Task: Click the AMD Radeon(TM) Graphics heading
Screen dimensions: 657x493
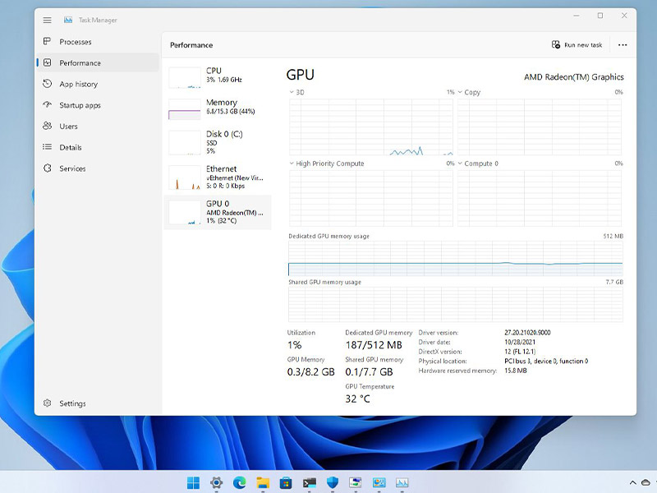Action: pos(573,76)
